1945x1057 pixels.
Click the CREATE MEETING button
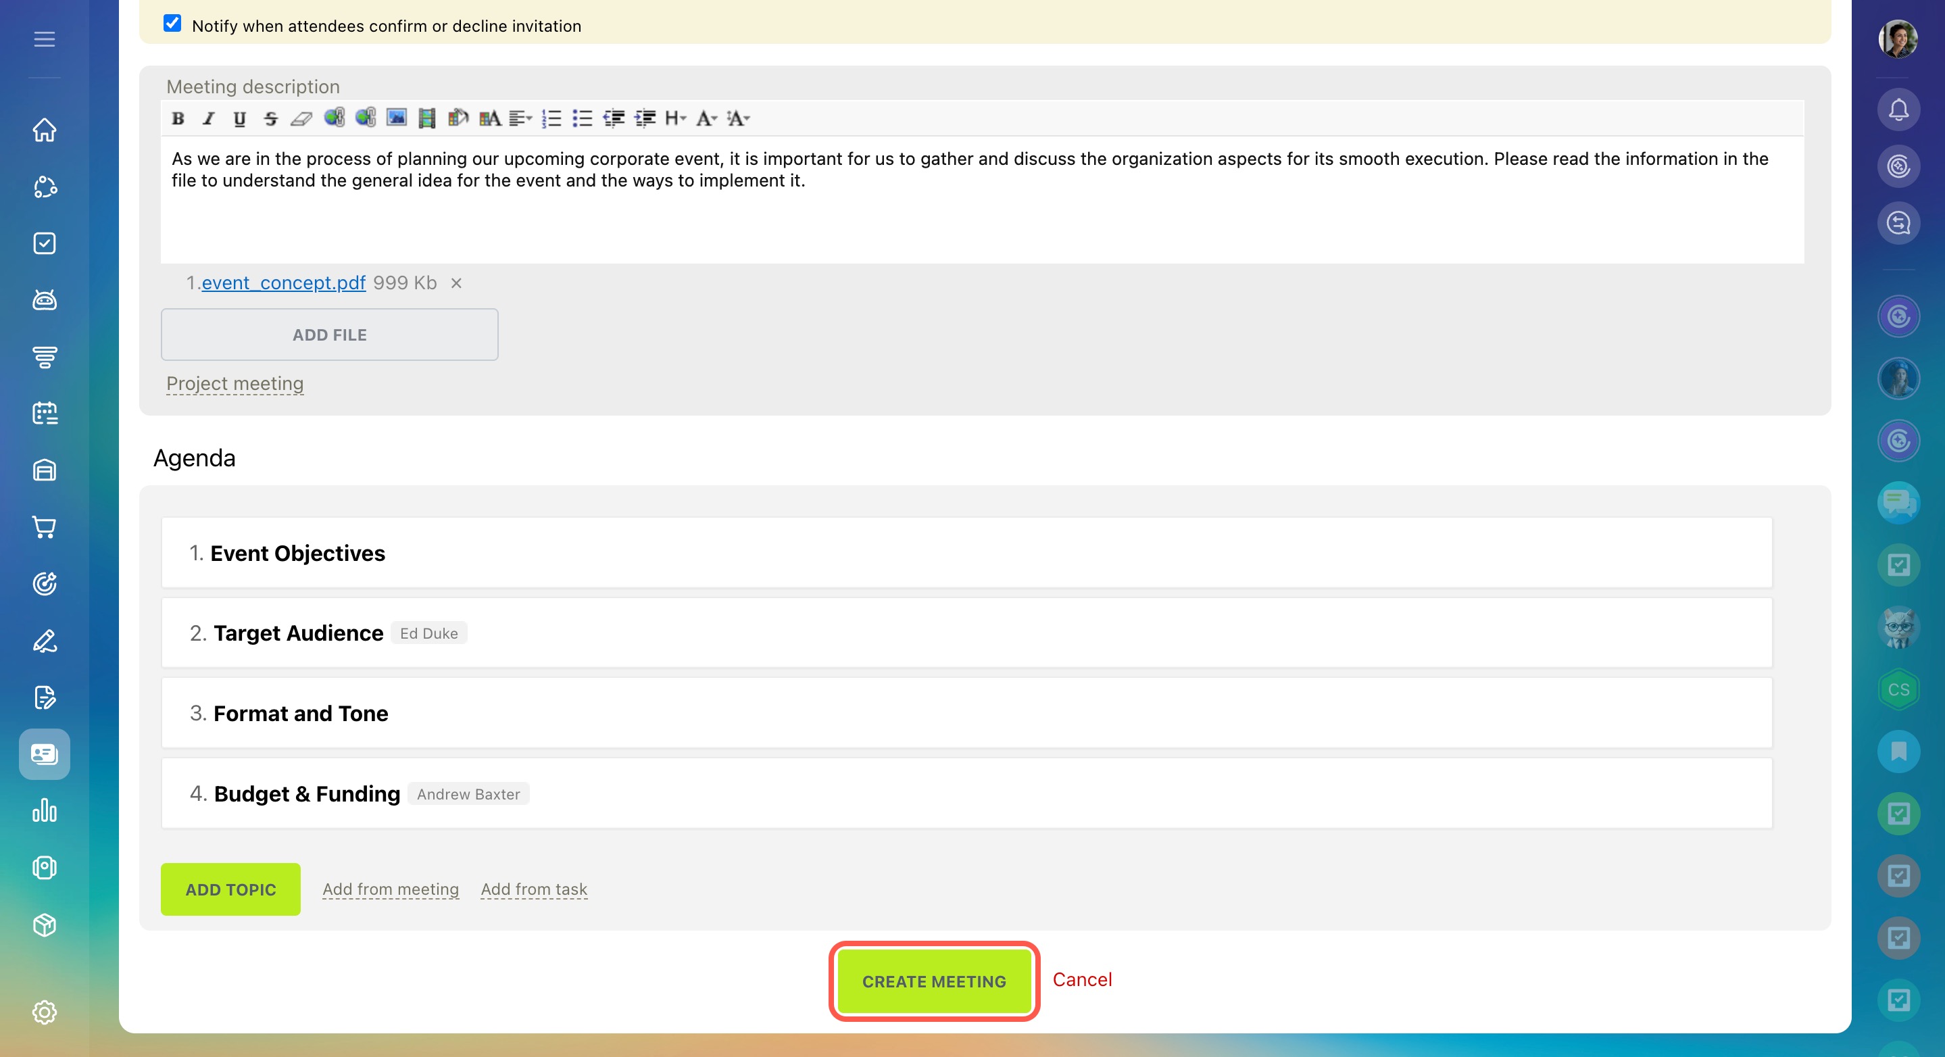tap(934, 981)
